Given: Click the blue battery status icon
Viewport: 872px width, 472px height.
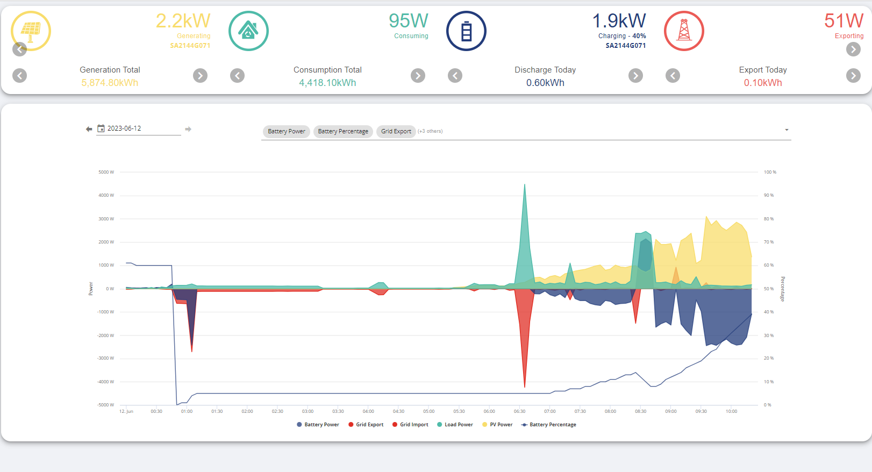Looking at the screenshot, I should click(466, 31).
